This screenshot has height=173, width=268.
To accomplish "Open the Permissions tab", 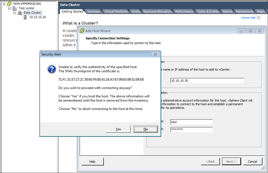I will (x=245, y=11).
